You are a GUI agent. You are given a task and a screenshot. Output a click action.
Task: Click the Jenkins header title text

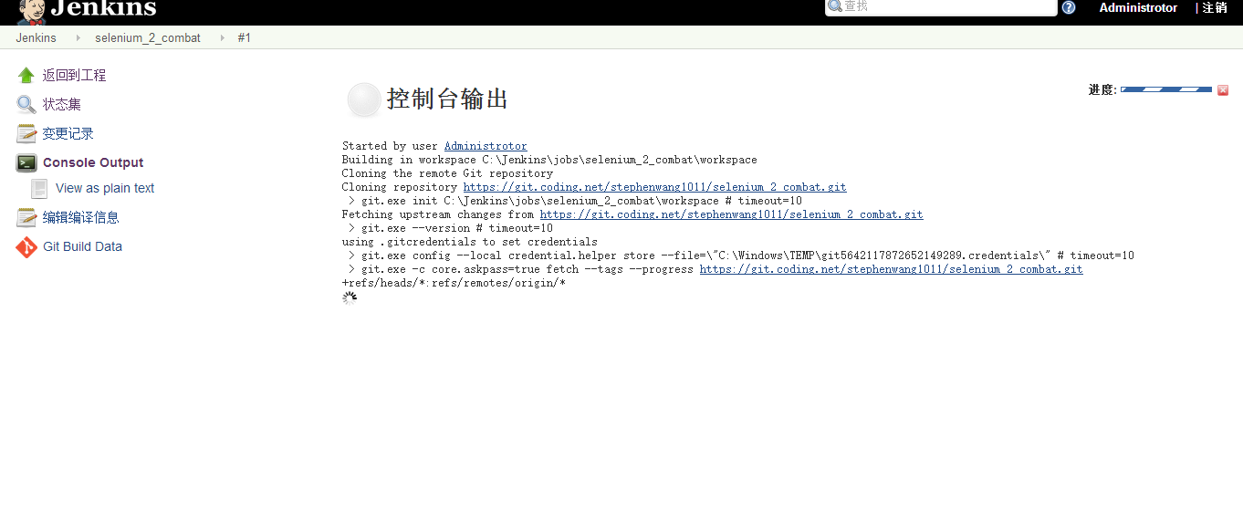click(103, 8)
